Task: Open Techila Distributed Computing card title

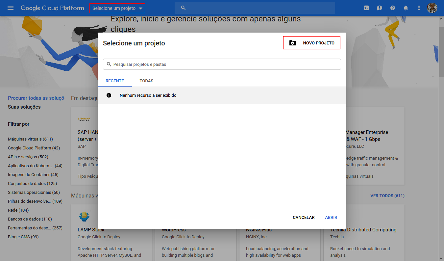Action: (363, 230)
